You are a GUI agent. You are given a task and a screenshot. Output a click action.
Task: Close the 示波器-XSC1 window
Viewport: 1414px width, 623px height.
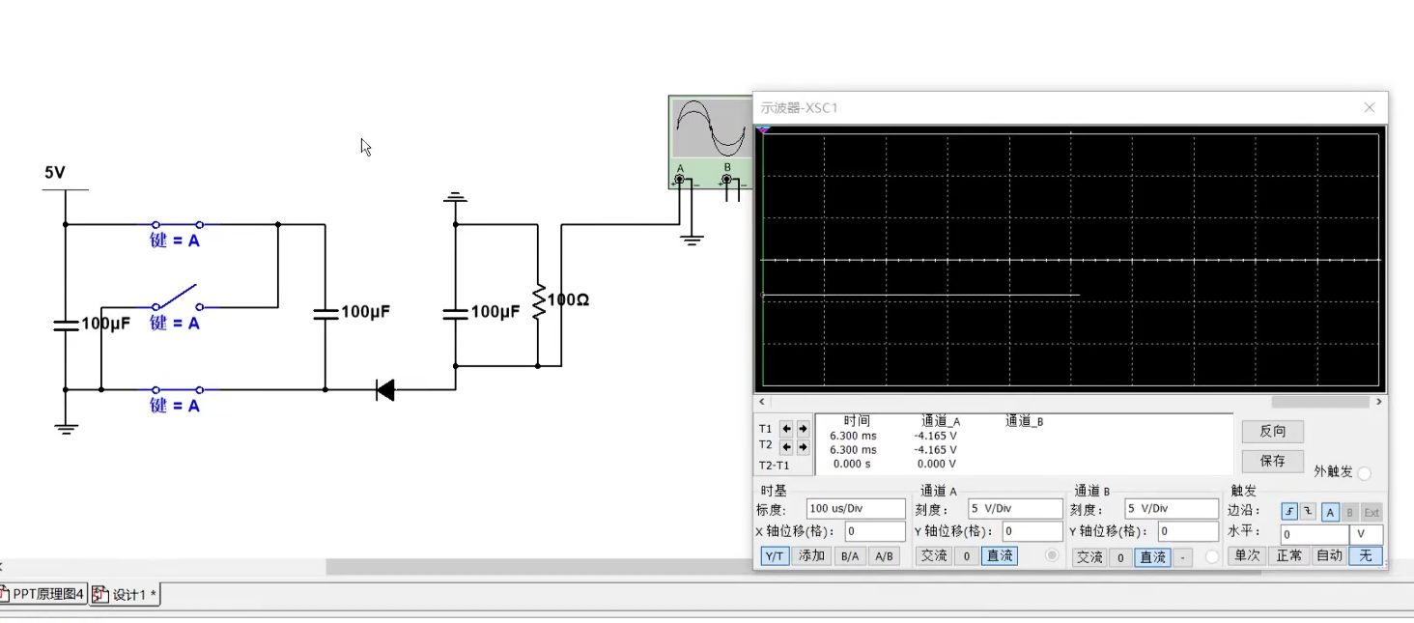(1369, 107)
